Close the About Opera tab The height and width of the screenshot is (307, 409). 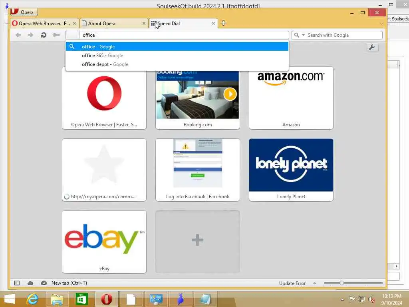tap(144, 24)
